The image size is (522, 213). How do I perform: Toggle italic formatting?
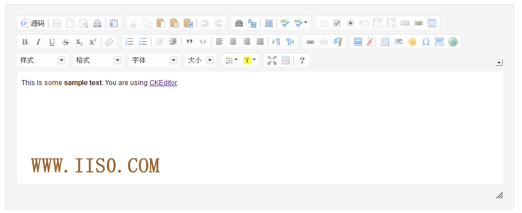point(38,42)
